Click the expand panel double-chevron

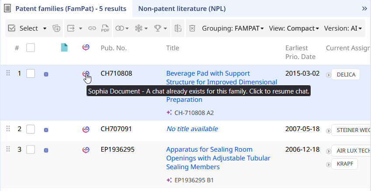(364, 9)
